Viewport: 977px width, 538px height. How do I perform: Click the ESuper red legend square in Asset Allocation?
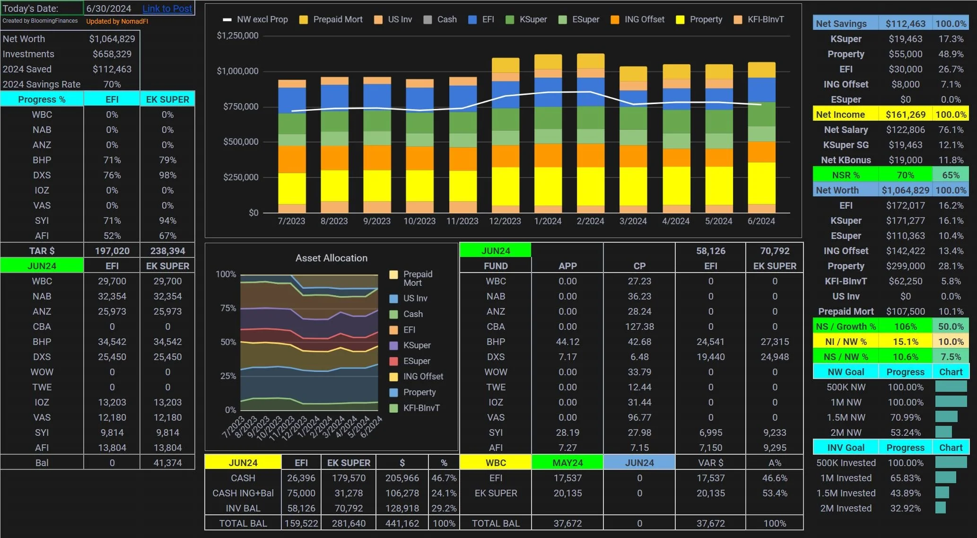[x=393, y=361]
